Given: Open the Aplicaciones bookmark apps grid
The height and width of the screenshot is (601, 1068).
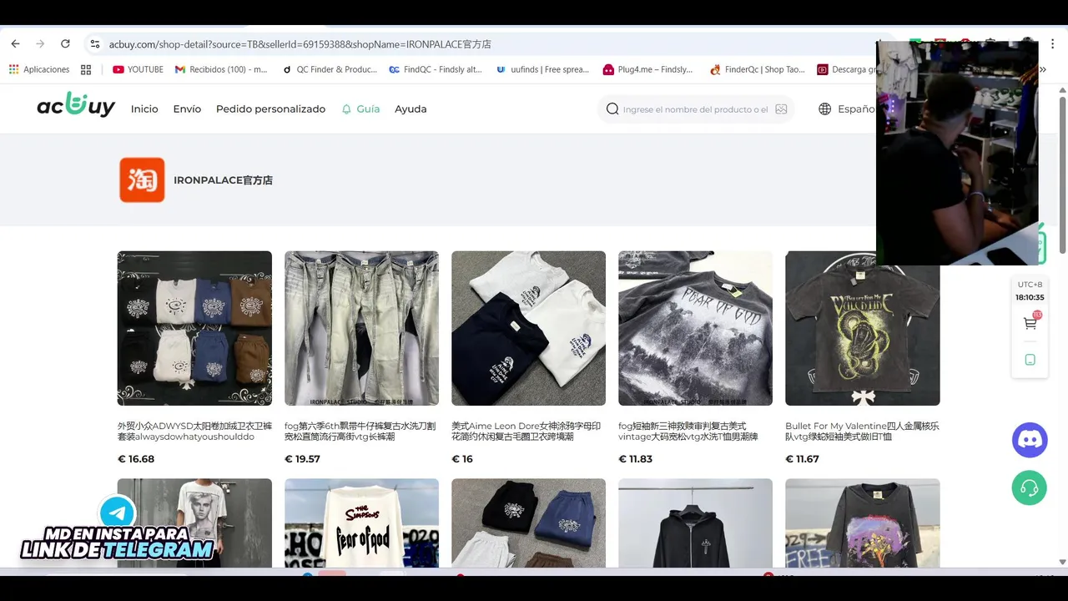Looking at the screenshot, I should coord(39,69).
